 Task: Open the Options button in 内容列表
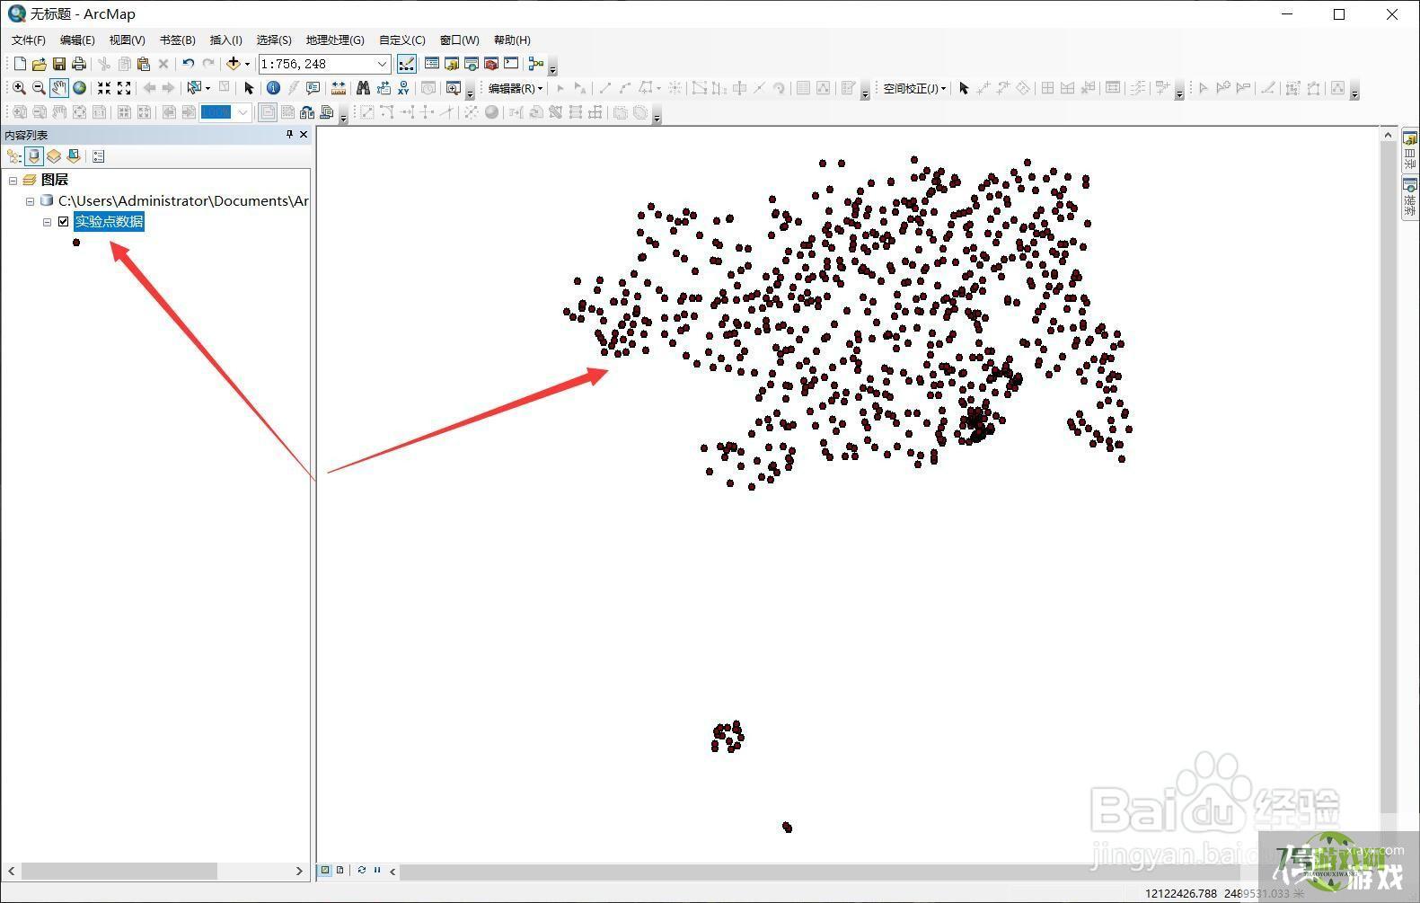[99, 156]
